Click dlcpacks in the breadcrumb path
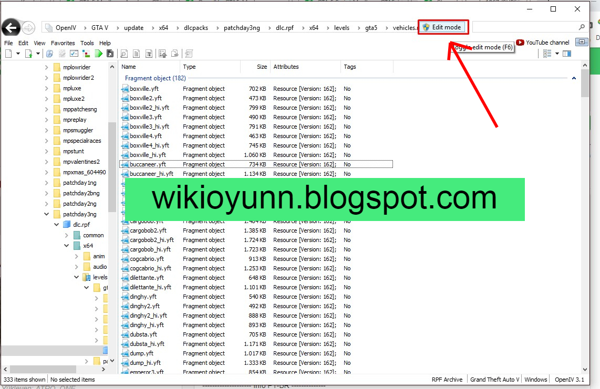The width and height of the screenshot is (600, 389). click(196, 27)
